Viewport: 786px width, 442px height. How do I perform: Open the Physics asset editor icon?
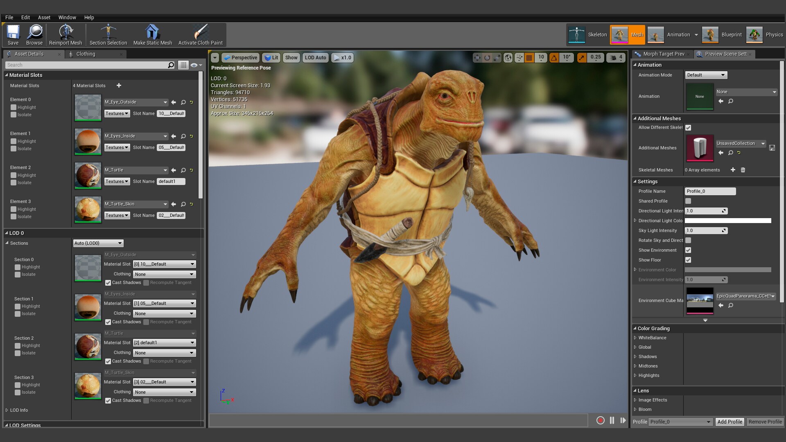pos(755,35)
